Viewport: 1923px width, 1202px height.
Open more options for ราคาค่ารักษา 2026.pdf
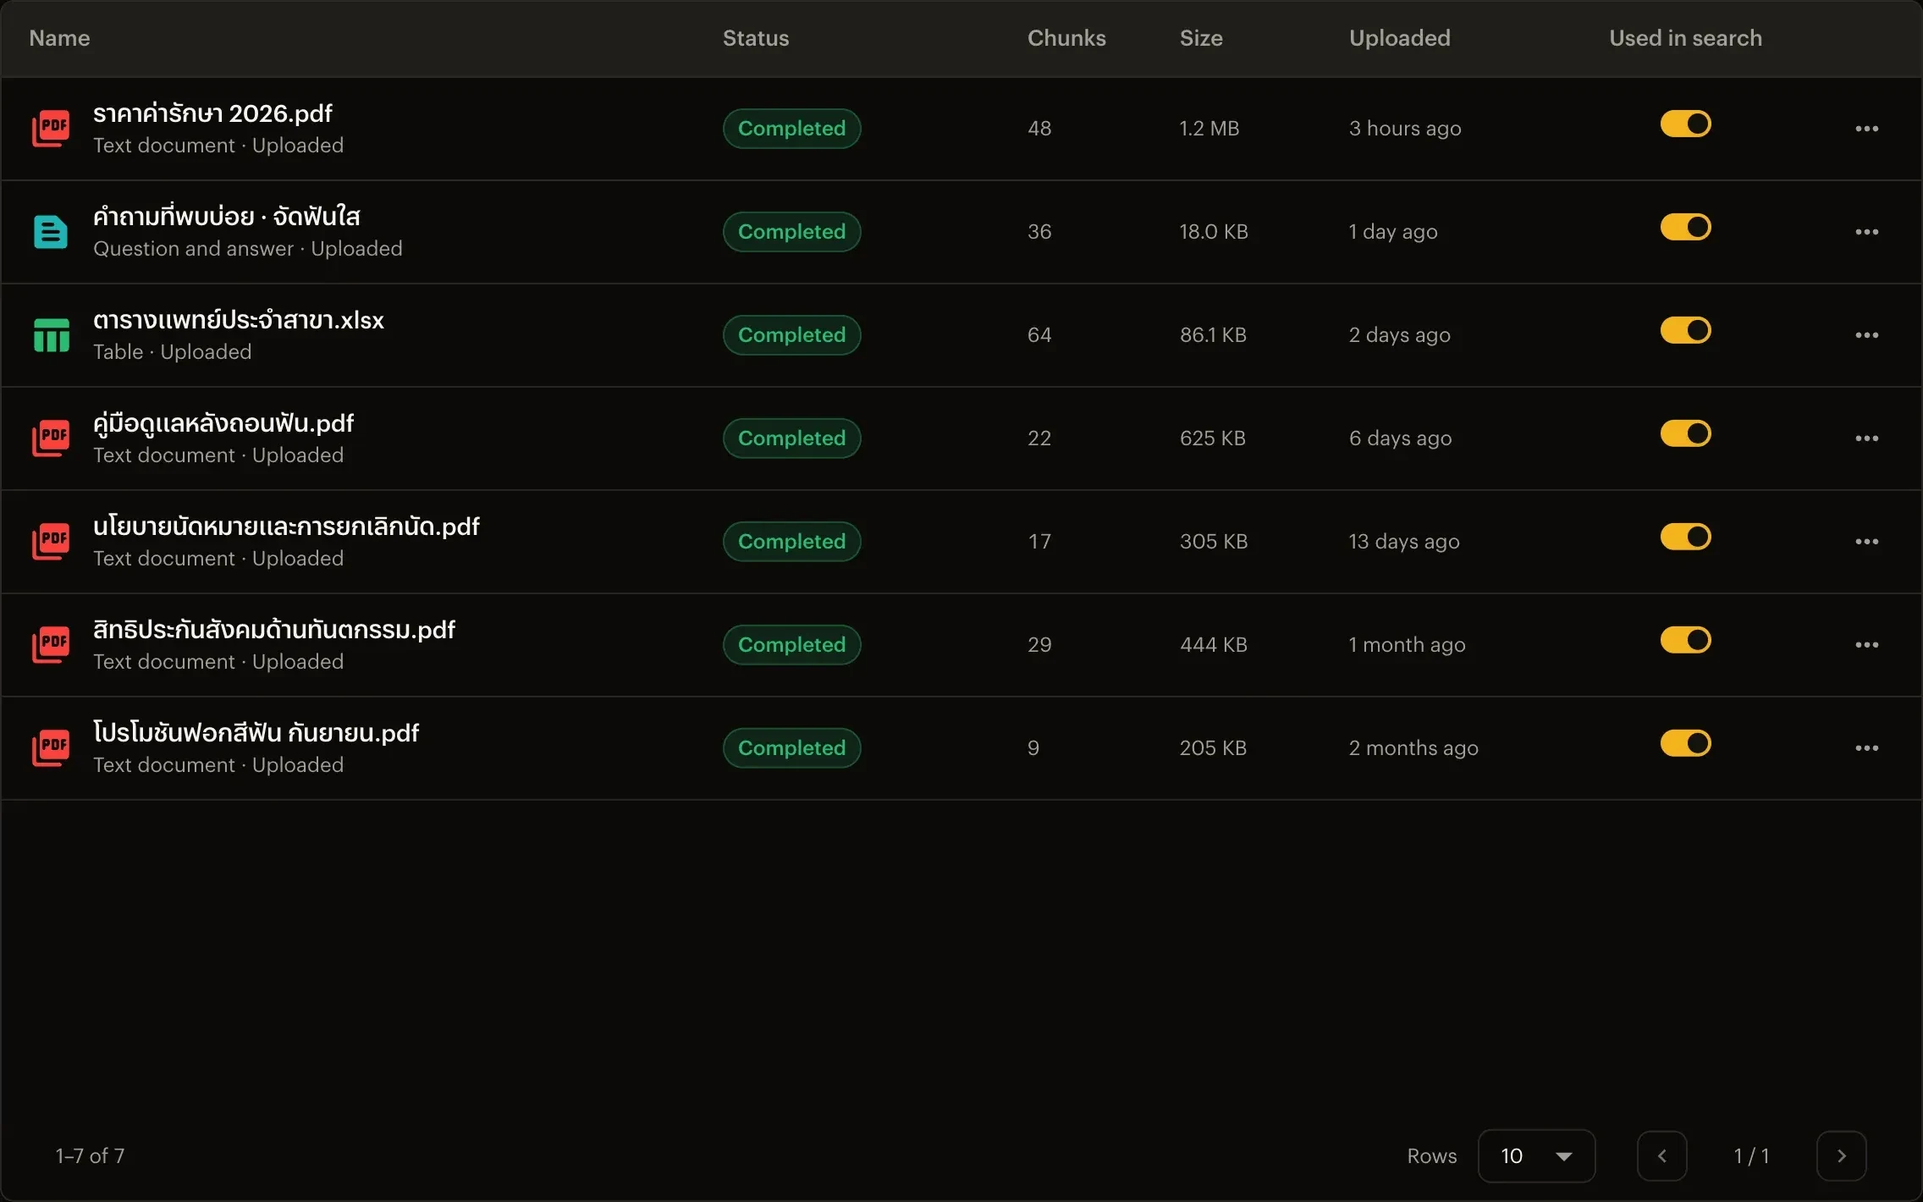pos(1866,129)
